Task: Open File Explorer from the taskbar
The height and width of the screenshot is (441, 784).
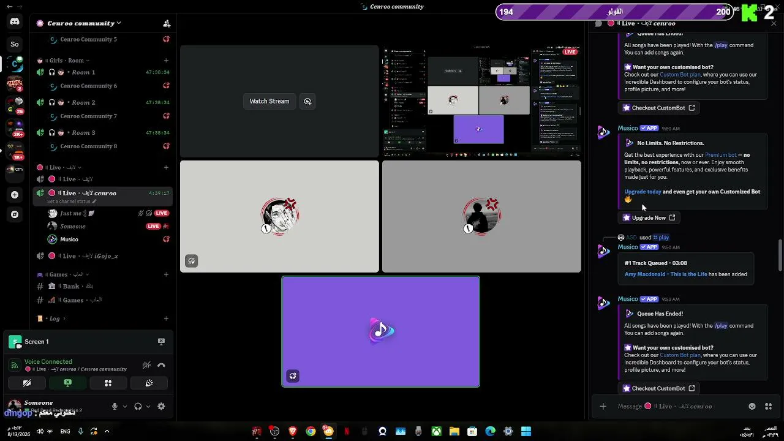Action: (x=454, y=431)
